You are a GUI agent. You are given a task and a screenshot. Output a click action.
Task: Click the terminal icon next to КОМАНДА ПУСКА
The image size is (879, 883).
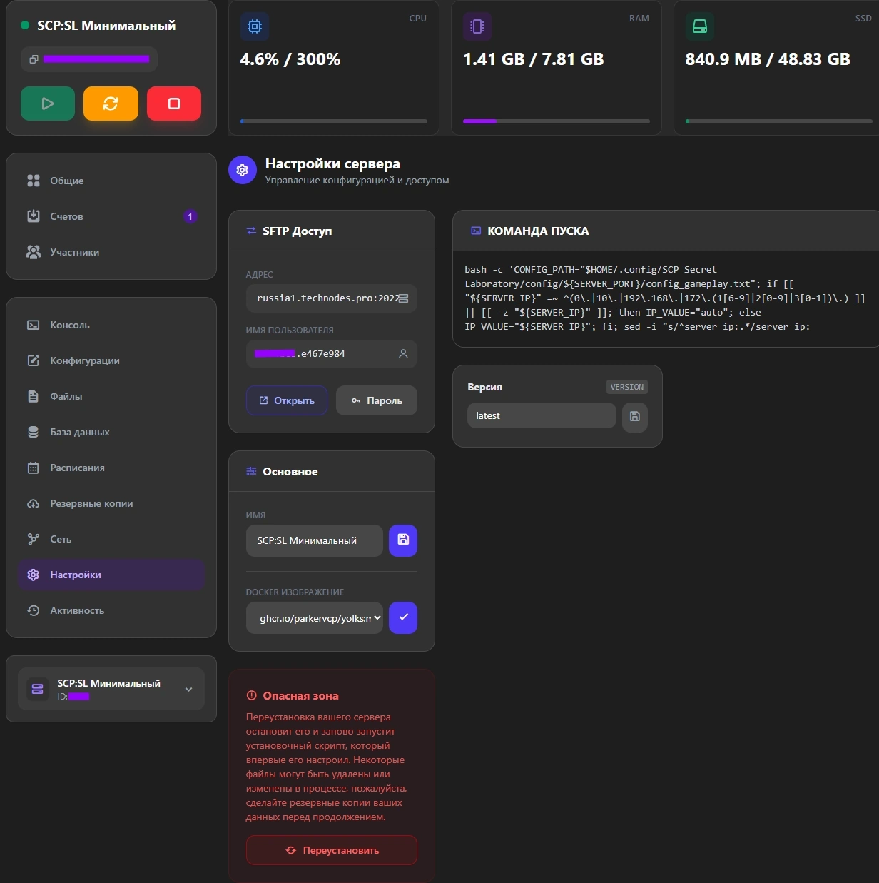point(476,231)
